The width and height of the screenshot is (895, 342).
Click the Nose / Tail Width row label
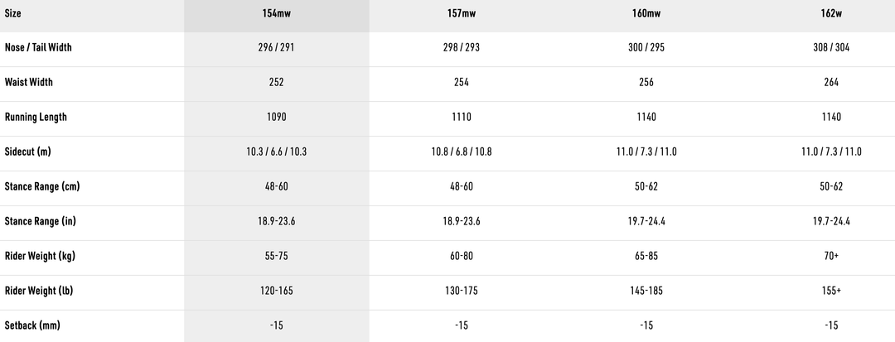click(38, 48)
